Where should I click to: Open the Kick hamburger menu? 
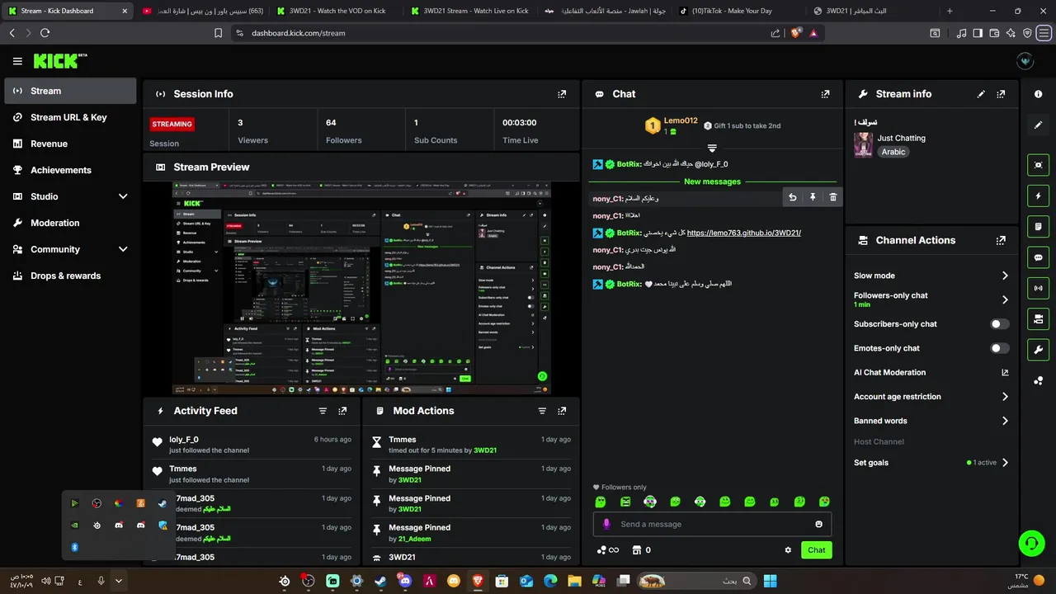[x=17, y=61]
